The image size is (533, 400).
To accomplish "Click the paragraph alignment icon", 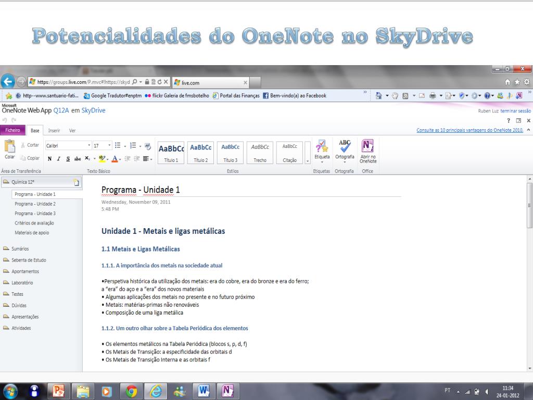I will point(146,158).
